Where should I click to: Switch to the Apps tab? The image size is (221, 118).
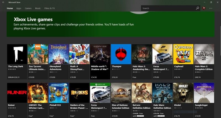click(x=19, y=8)
